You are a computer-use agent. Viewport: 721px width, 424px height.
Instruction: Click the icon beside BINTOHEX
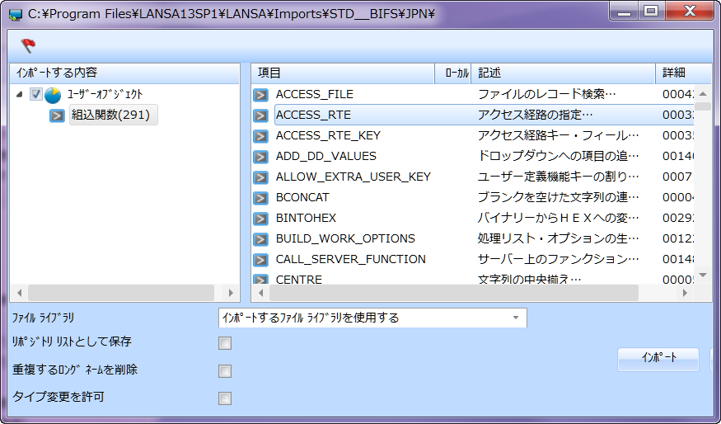(260, 219)
